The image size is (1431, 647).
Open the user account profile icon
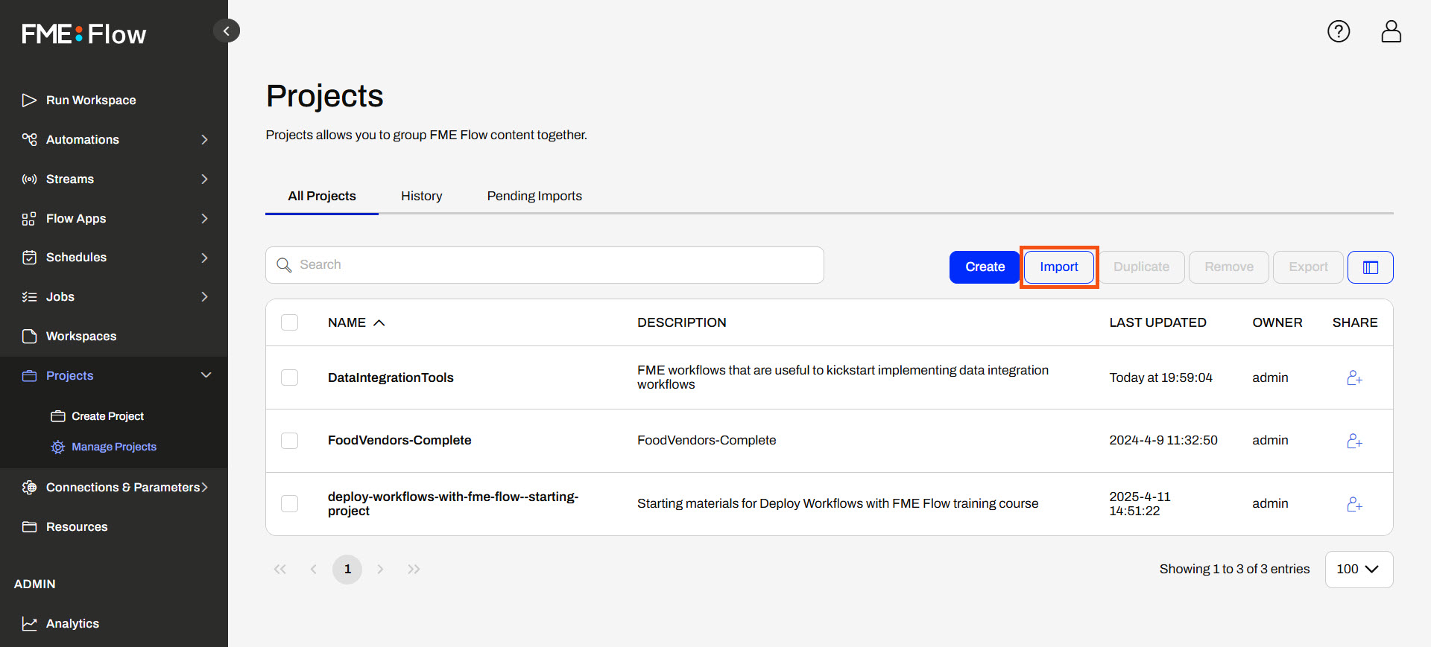pyautogui.click(x=1391, y=31)
